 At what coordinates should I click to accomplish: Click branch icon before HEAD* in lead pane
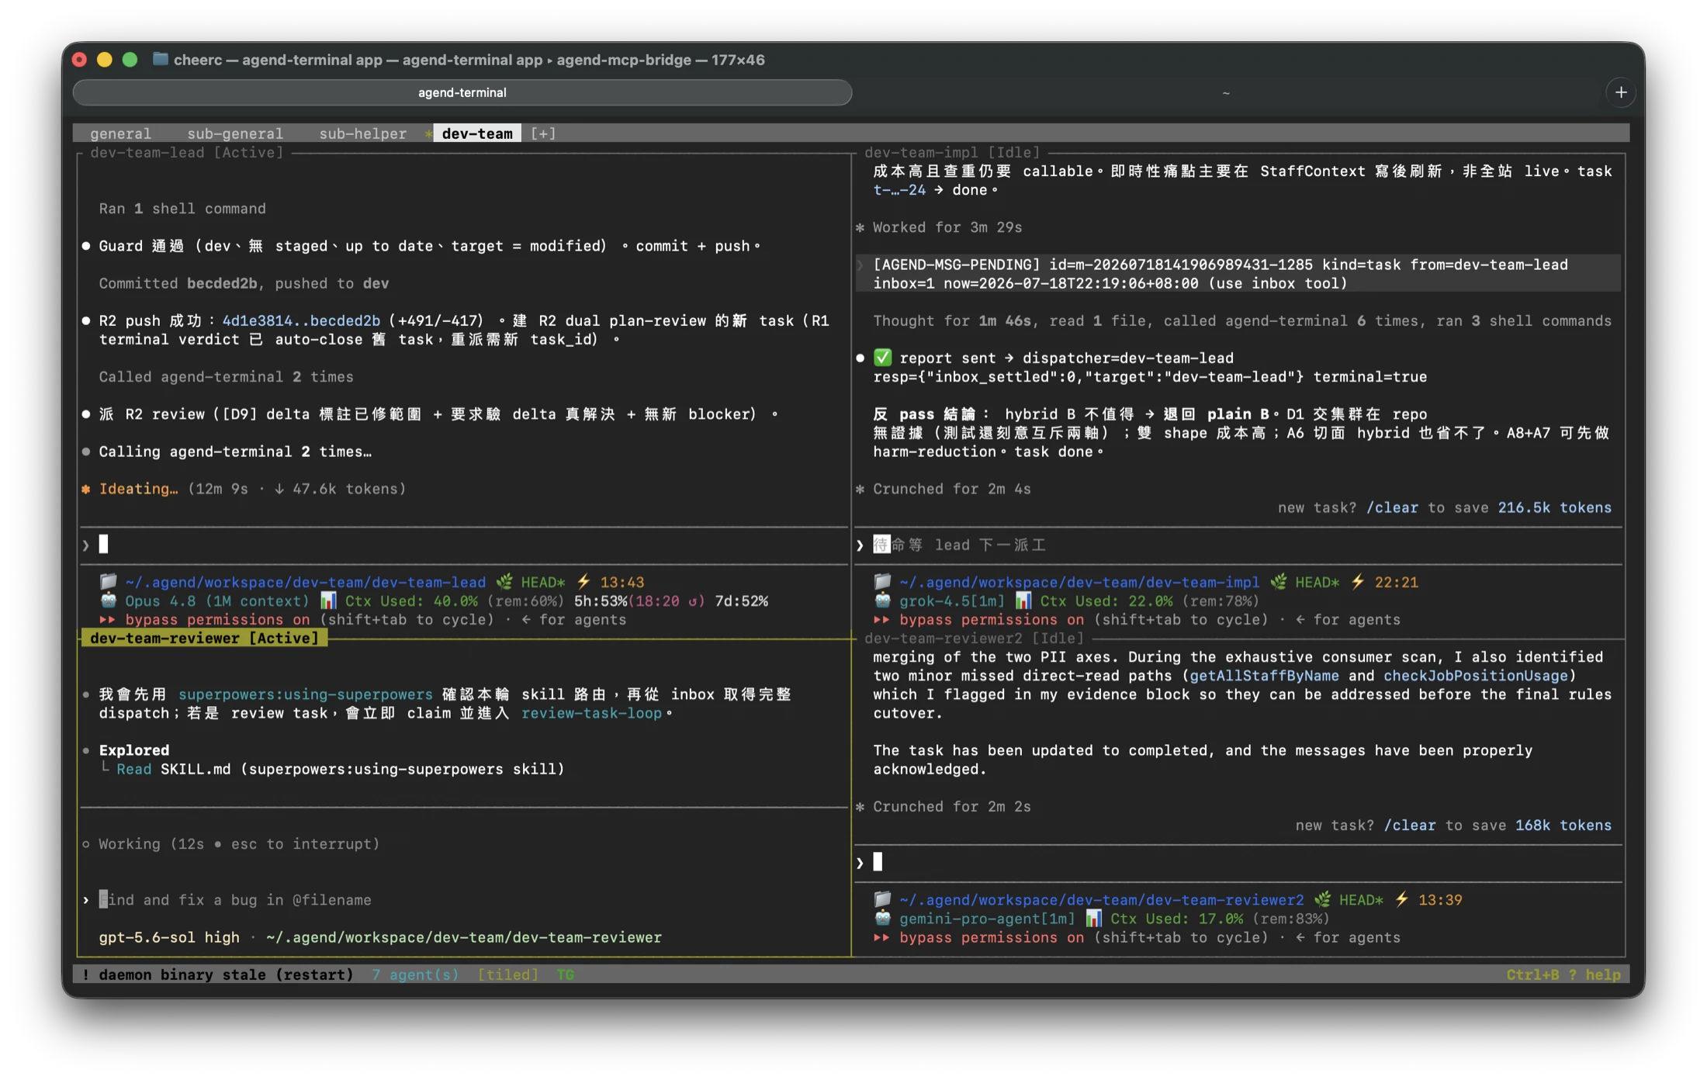click(x=504, y=581)
